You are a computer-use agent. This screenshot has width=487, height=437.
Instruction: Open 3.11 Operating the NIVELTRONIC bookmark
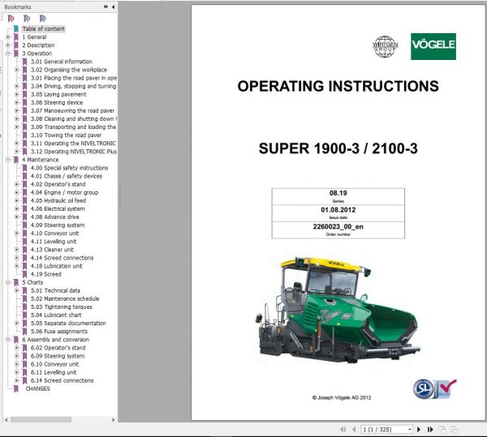pyautogui.click(x=73, y=144)
